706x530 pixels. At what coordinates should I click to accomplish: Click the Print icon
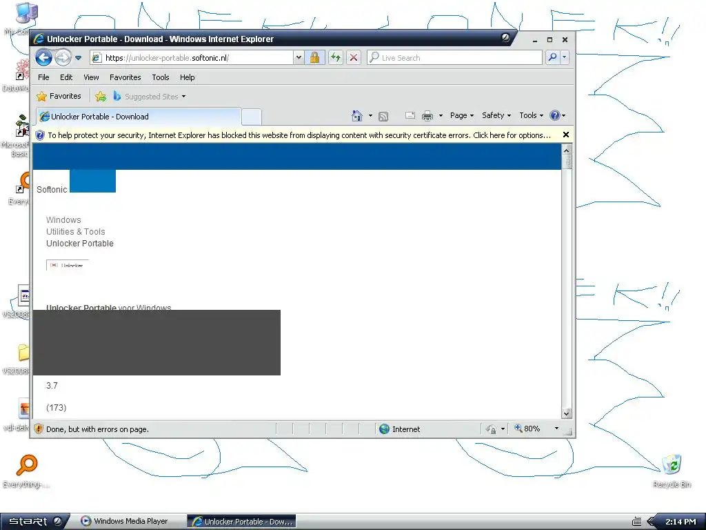[x=427, y=116]
